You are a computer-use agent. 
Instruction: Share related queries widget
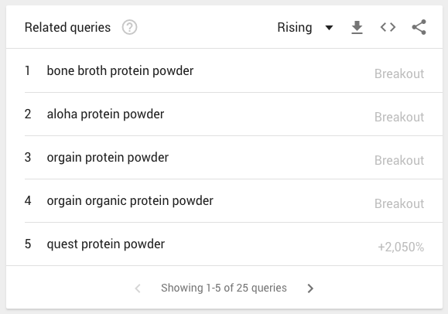(419, 27)
